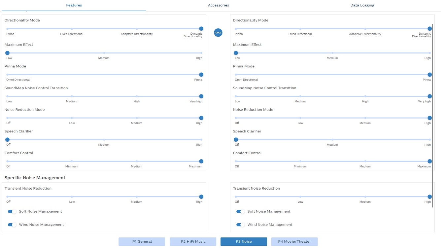446x251 pixels.
Task: Set right Comfort Control to Medium
Action: tap(365, 161)
